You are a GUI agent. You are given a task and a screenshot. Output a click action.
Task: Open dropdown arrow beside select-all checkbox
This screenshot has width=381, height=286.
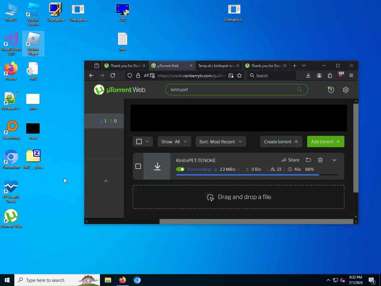point(147,142)
